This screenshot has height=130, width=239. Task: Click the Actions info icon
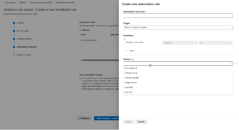click(x=132, y=59)
